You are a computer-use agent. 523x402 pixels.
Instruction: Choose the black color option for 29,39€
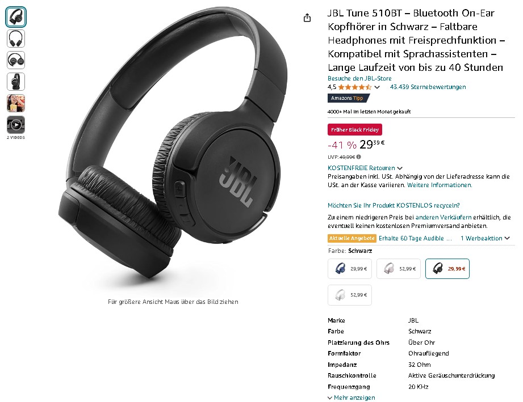[447, 268]
